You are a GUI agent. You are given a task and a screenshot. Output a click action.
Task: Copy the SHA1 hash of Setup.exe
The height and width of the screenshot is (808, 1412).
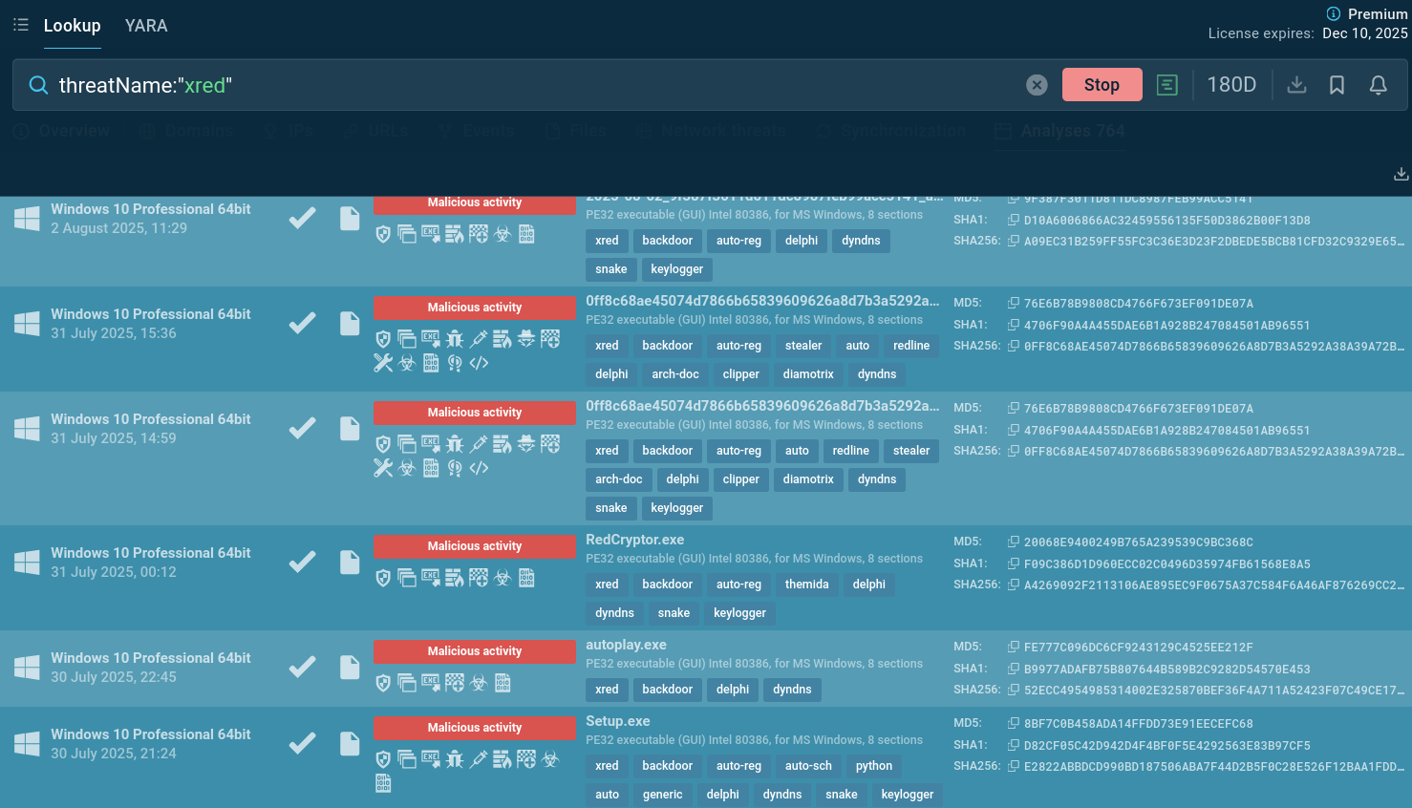tap(1013, 745)
